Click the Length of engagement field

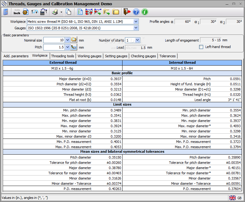coord(211,40)
